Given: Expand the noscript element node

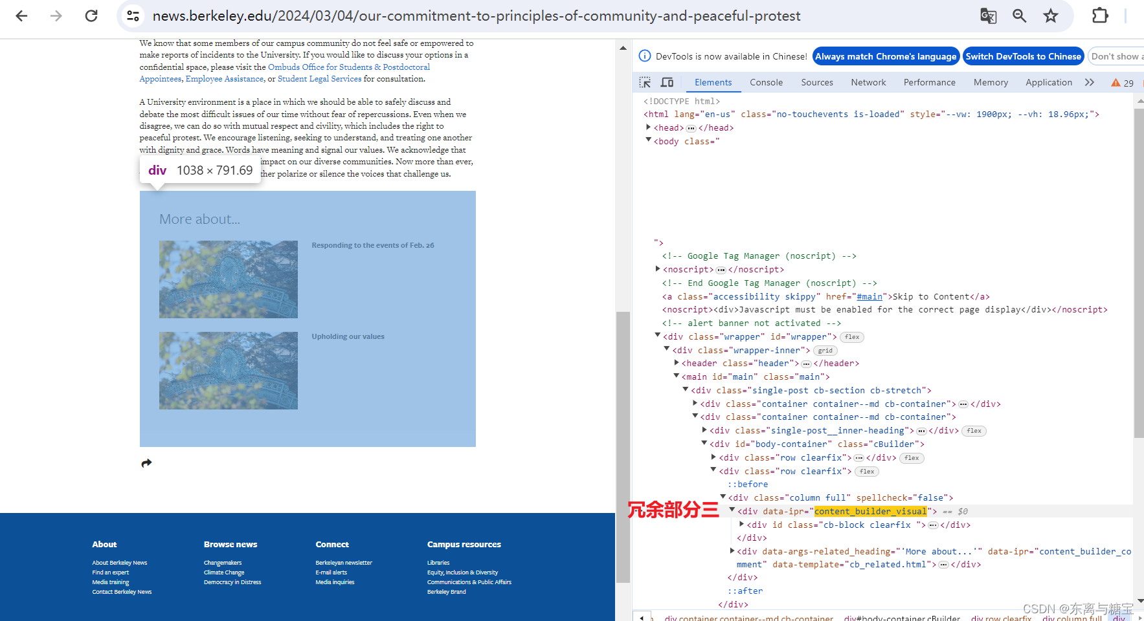Looking at the screenshot, I should tap(658, 269).
